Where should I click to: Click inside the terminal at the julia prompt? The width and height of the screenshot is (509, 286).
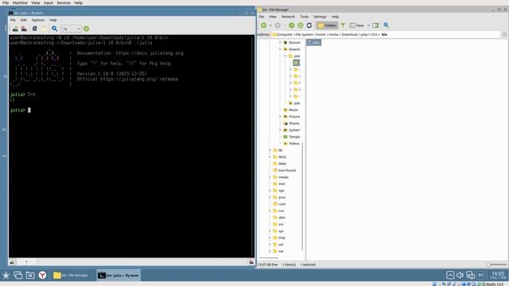click(x=29, y=110)
